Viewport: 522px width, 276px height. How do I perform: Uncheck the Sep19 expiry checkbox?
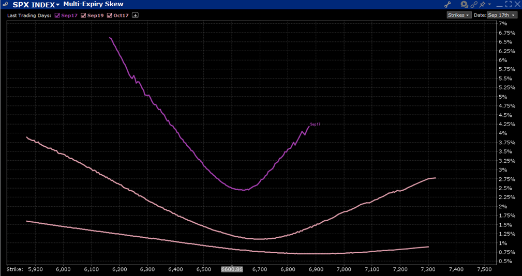(83, 16)
